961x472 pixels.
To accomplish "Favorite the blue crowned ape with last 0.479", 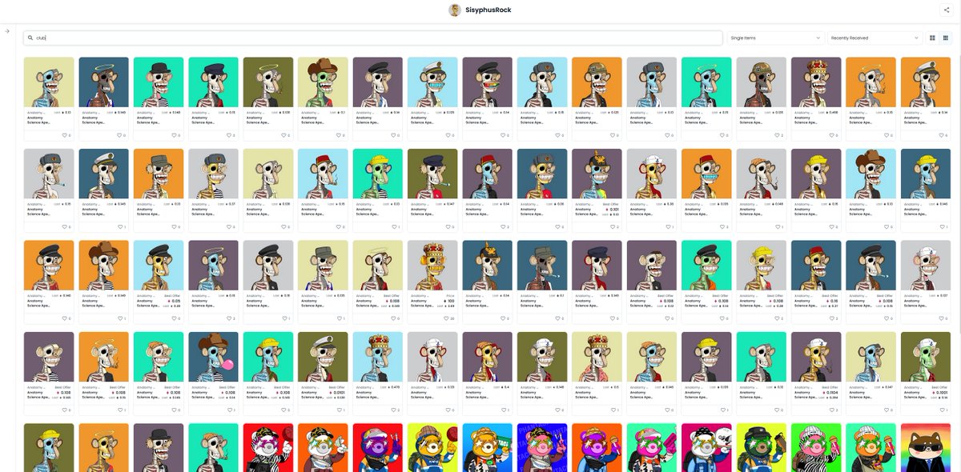I will pos(392,410).
